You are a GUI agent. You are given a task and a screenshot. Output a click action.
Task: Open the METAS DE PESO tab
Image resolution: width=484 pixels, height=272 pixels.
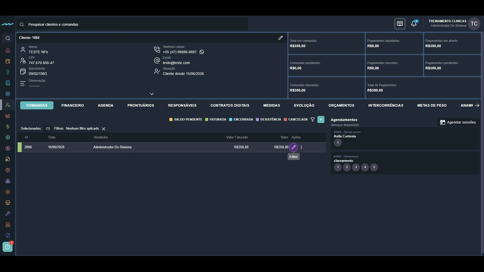click(x=432, y=106)
